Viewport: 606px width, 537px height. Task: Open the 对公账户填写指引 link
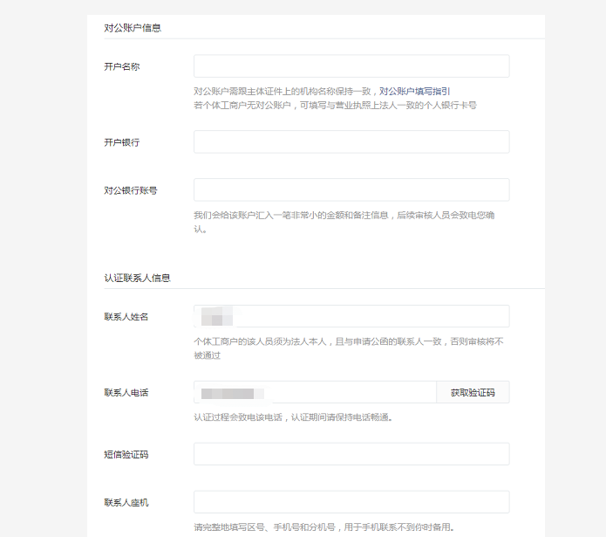pyautogui.click(x=414, y=91)
